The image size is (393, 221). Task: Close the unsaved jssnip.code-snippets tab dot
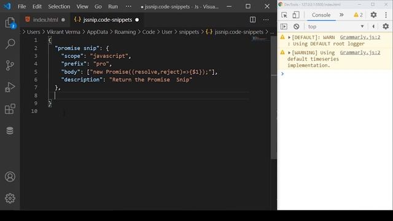click(137, 20)
